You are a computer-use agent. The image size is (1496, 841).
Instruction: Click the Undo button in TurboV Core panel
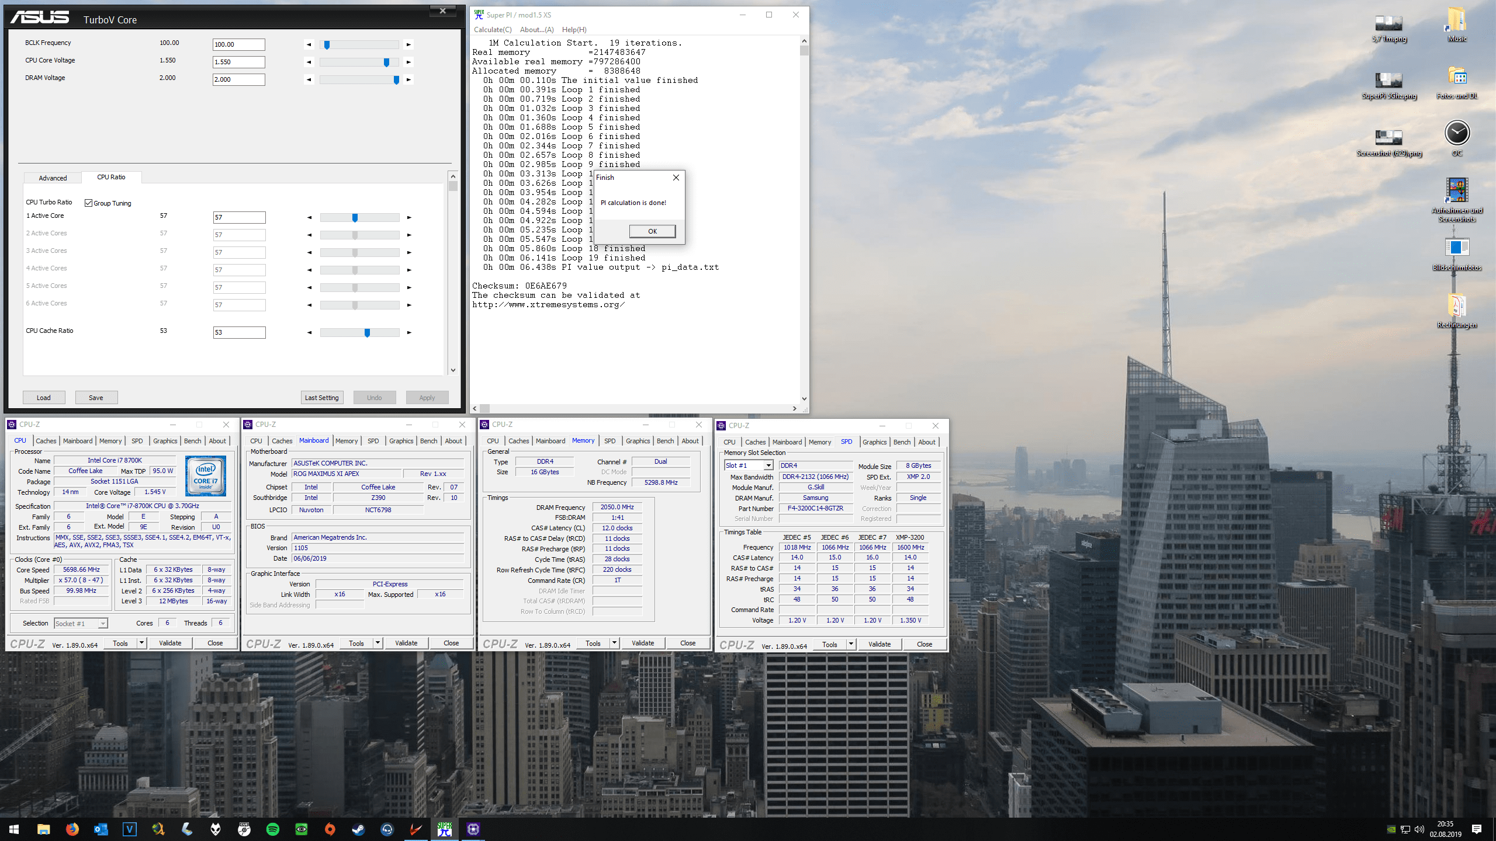373,397
